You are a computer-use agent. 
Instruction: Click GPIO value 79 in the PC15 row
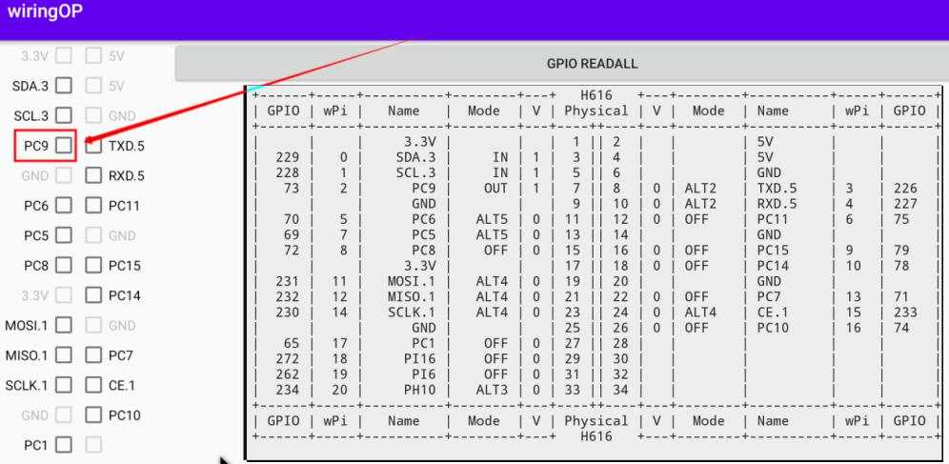[x=901, y=251]
